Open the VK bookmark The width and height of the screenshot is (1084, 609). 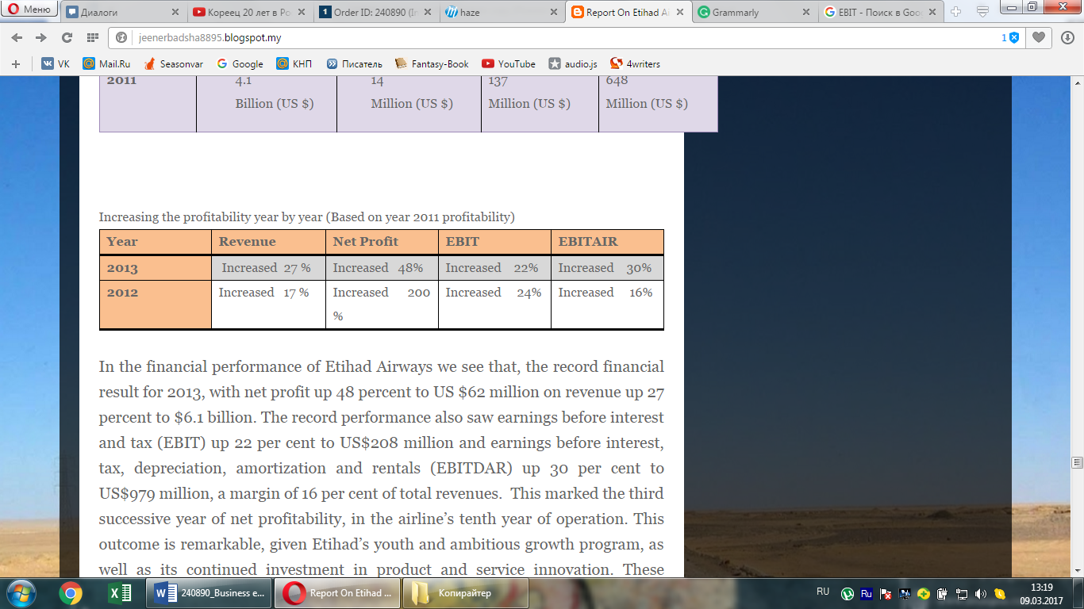click(56, 63)
